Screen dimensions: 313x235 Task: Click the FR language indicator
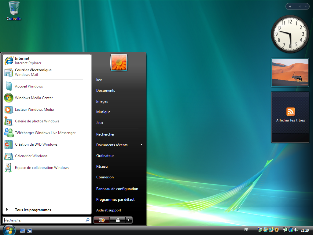coord(246,230)
